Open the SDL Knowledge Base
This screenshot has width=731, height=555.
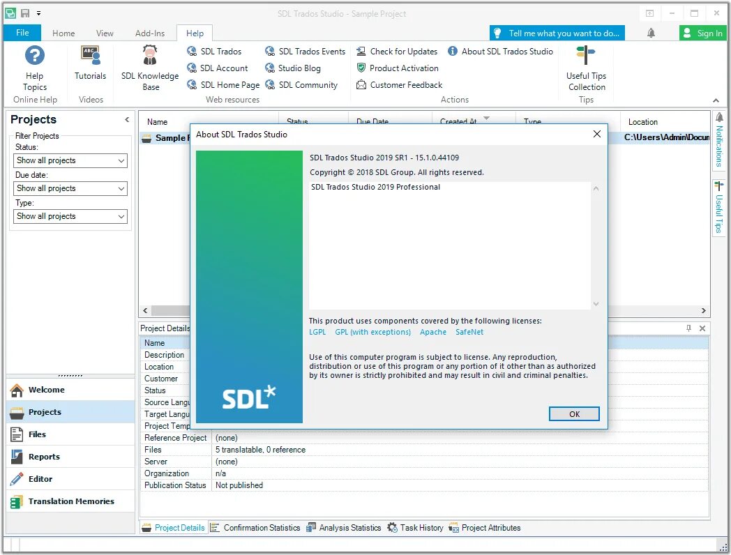(150, 68)
